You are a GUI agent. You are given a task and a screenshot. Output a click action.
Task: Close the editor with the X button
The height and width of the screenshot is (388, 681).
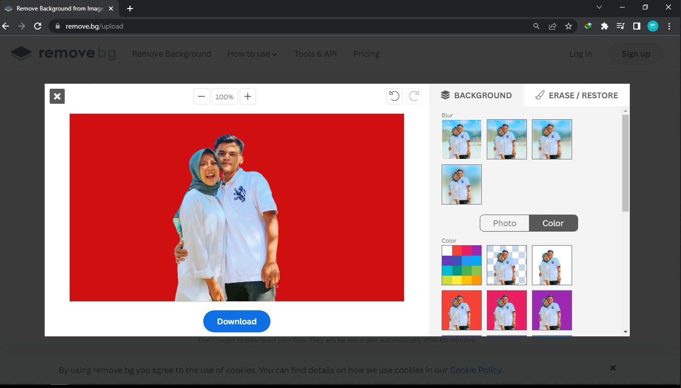57,96
